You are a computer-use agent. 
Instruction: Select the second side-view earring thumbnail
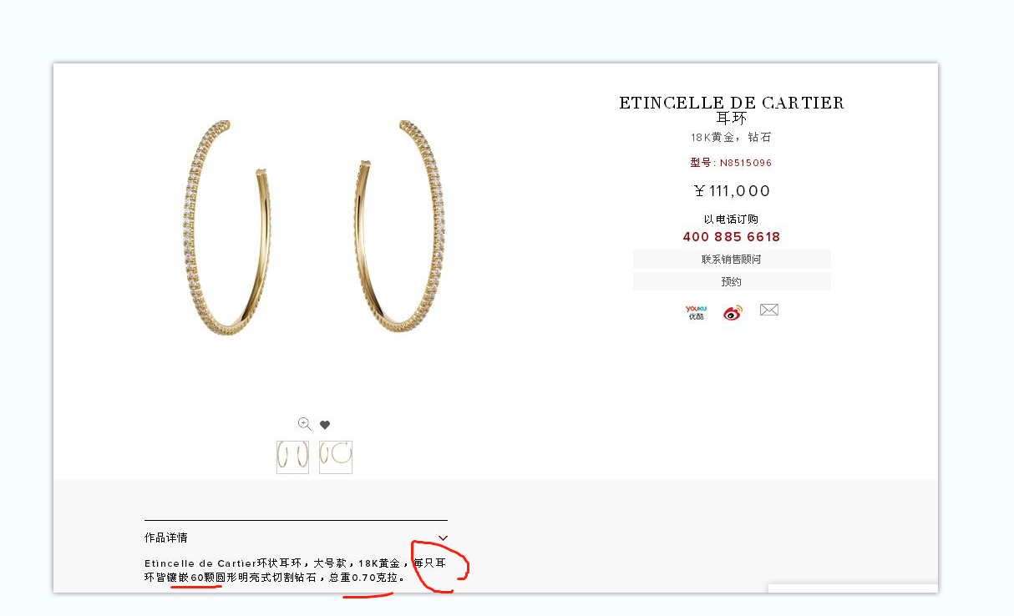(x=335, y=457)
